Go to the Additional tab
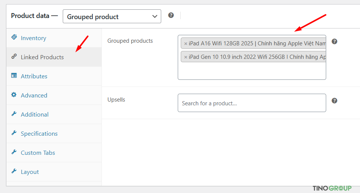 point(54,114)
